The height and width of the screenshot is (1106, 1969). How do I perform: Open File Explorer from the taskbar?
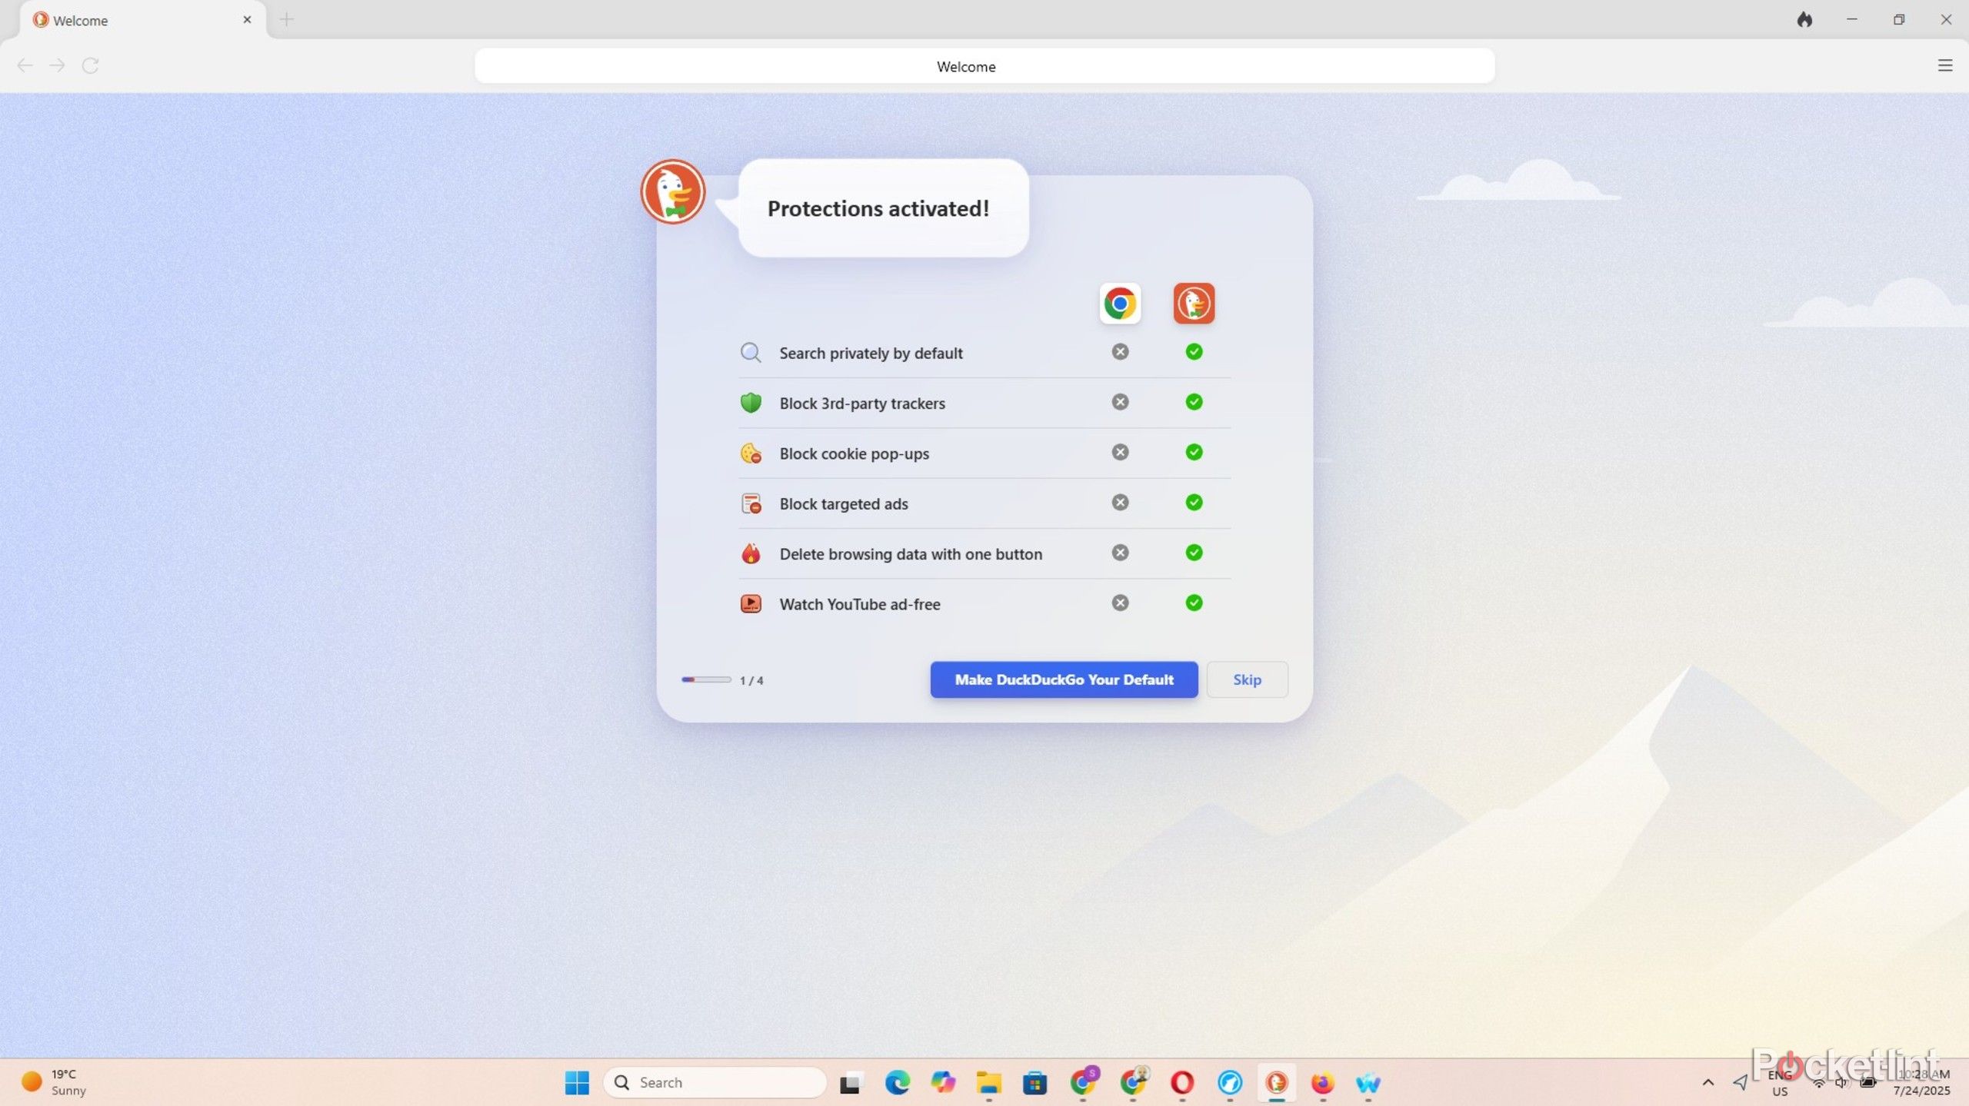989,1082
